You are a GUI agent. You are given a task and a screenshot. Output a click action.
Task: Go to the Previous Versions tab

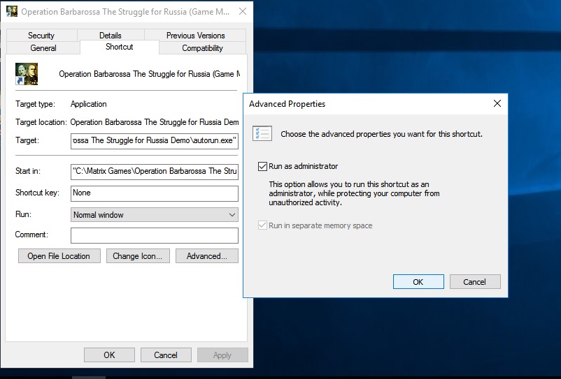[195, 36]
